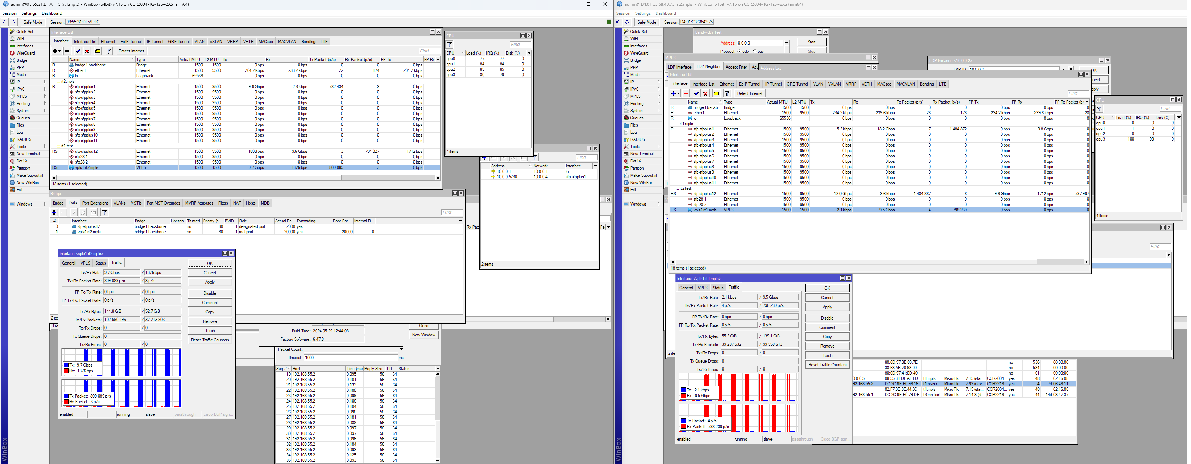Open WireGuard from the rt1.mpls sidebar
1191x464 pixels.
25,53
